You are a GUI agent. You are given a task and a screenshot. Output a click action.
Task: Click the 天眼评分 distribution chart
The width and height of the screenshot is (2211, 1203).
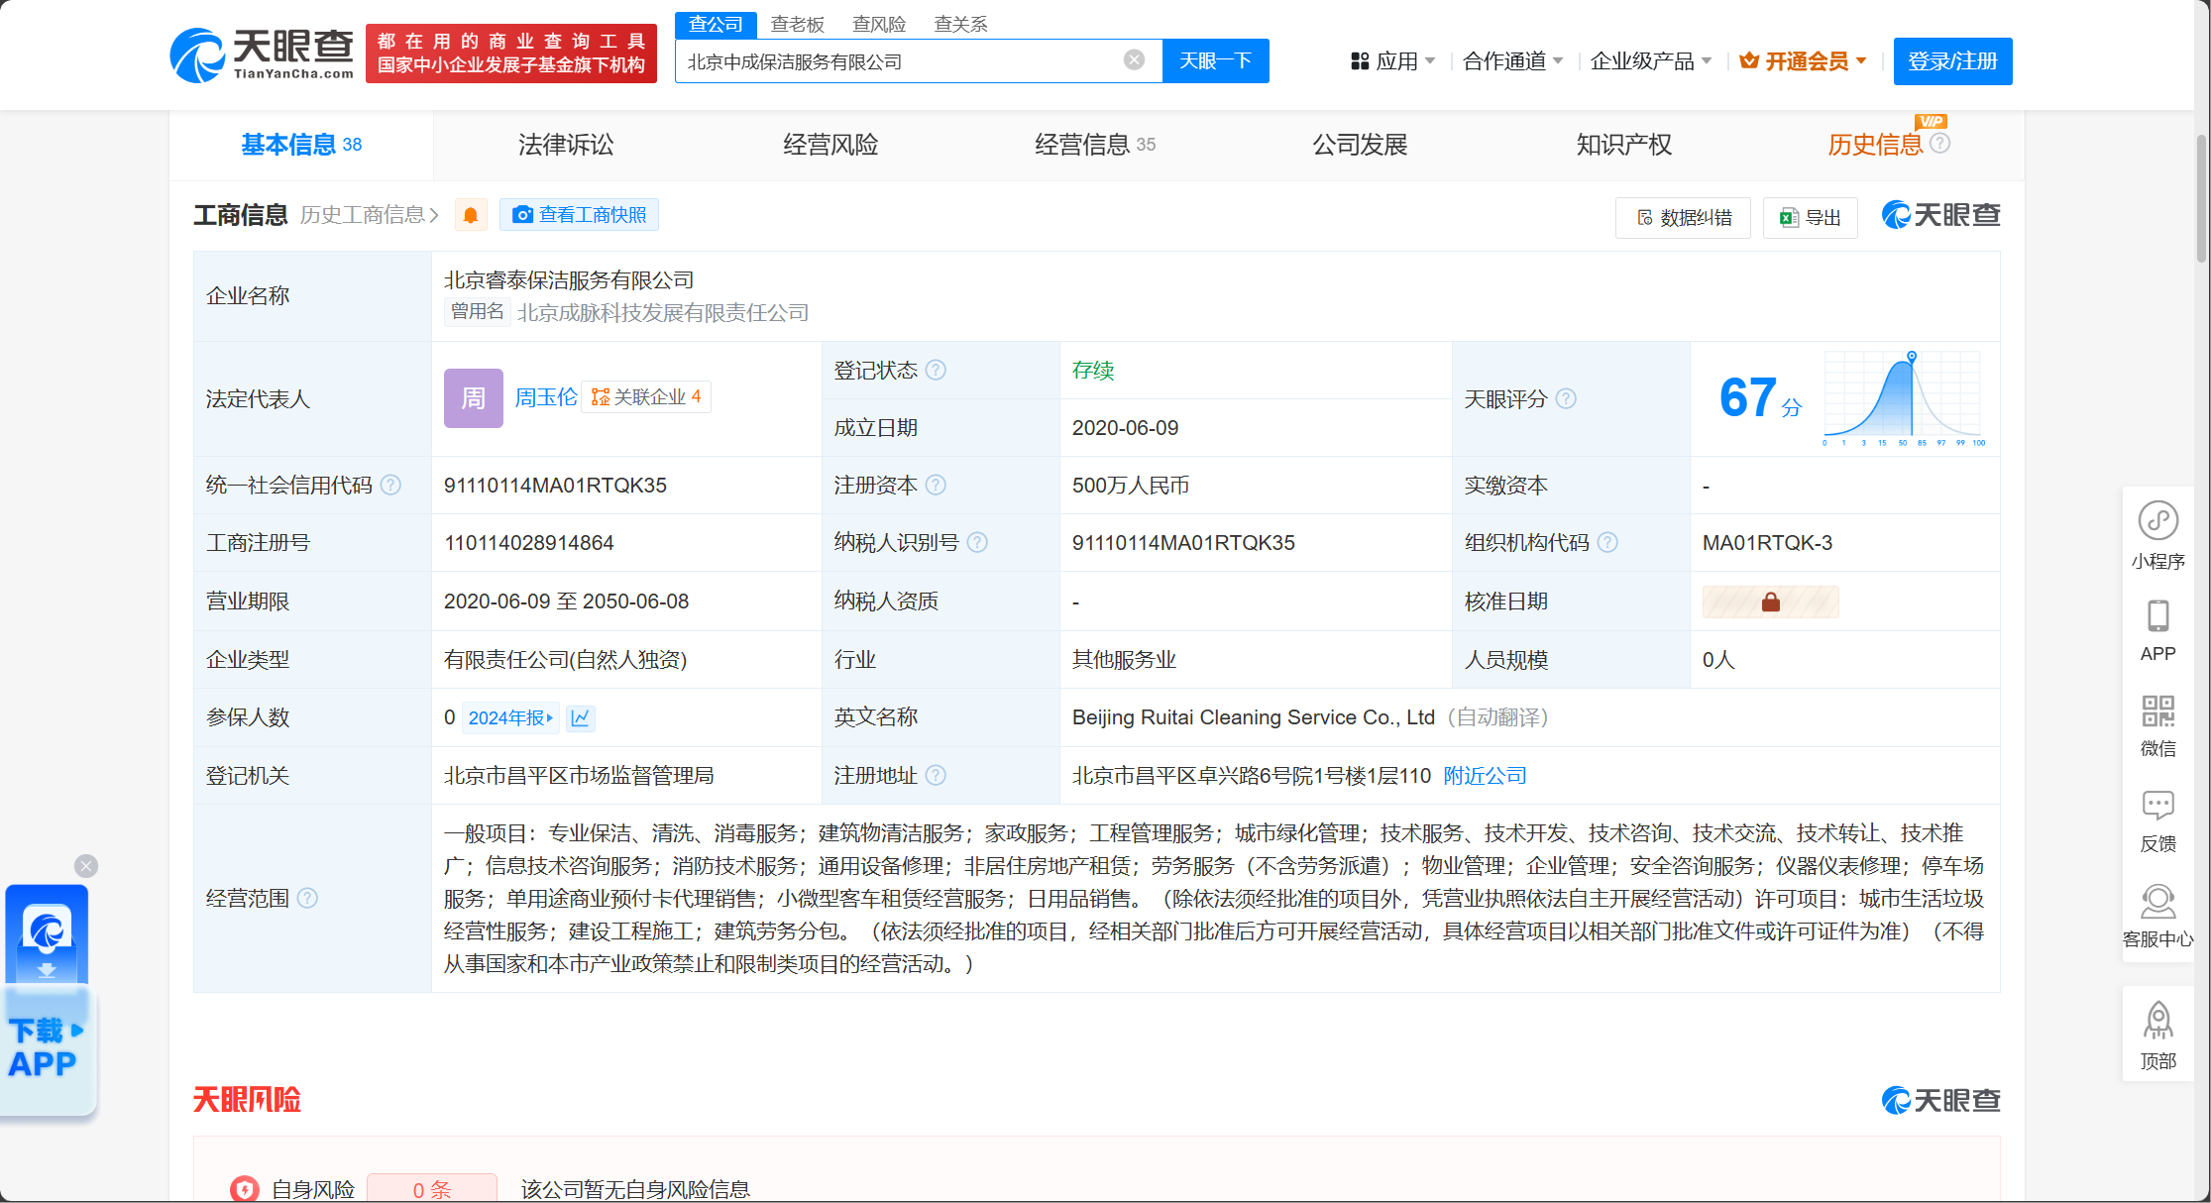coord(1904,398)
